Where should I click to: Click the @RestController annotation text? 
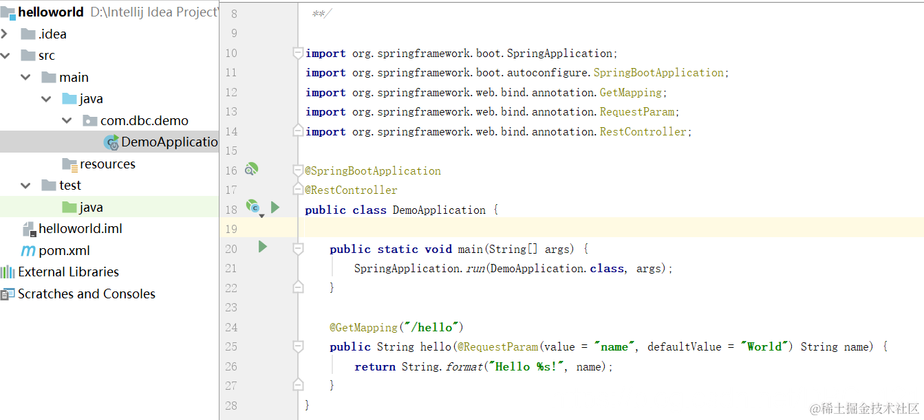click(x=352, y=190)
